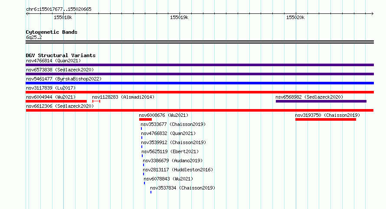Open the nsv4766832 (Quan2021) label

(168, 133)
